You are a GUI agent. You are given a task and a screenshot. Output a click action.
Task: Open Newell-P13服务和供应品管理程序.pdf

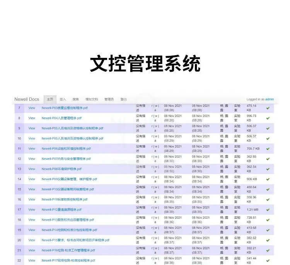[68, 220]
